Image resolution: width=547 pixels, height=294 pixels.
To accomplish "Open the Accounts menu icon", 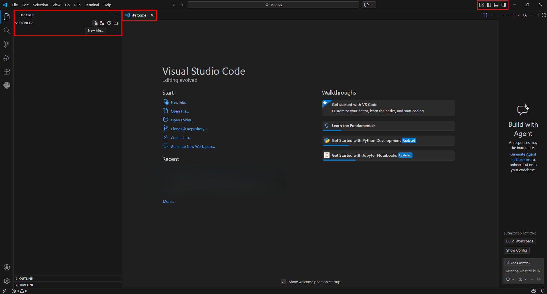I will tap(7, 267).
